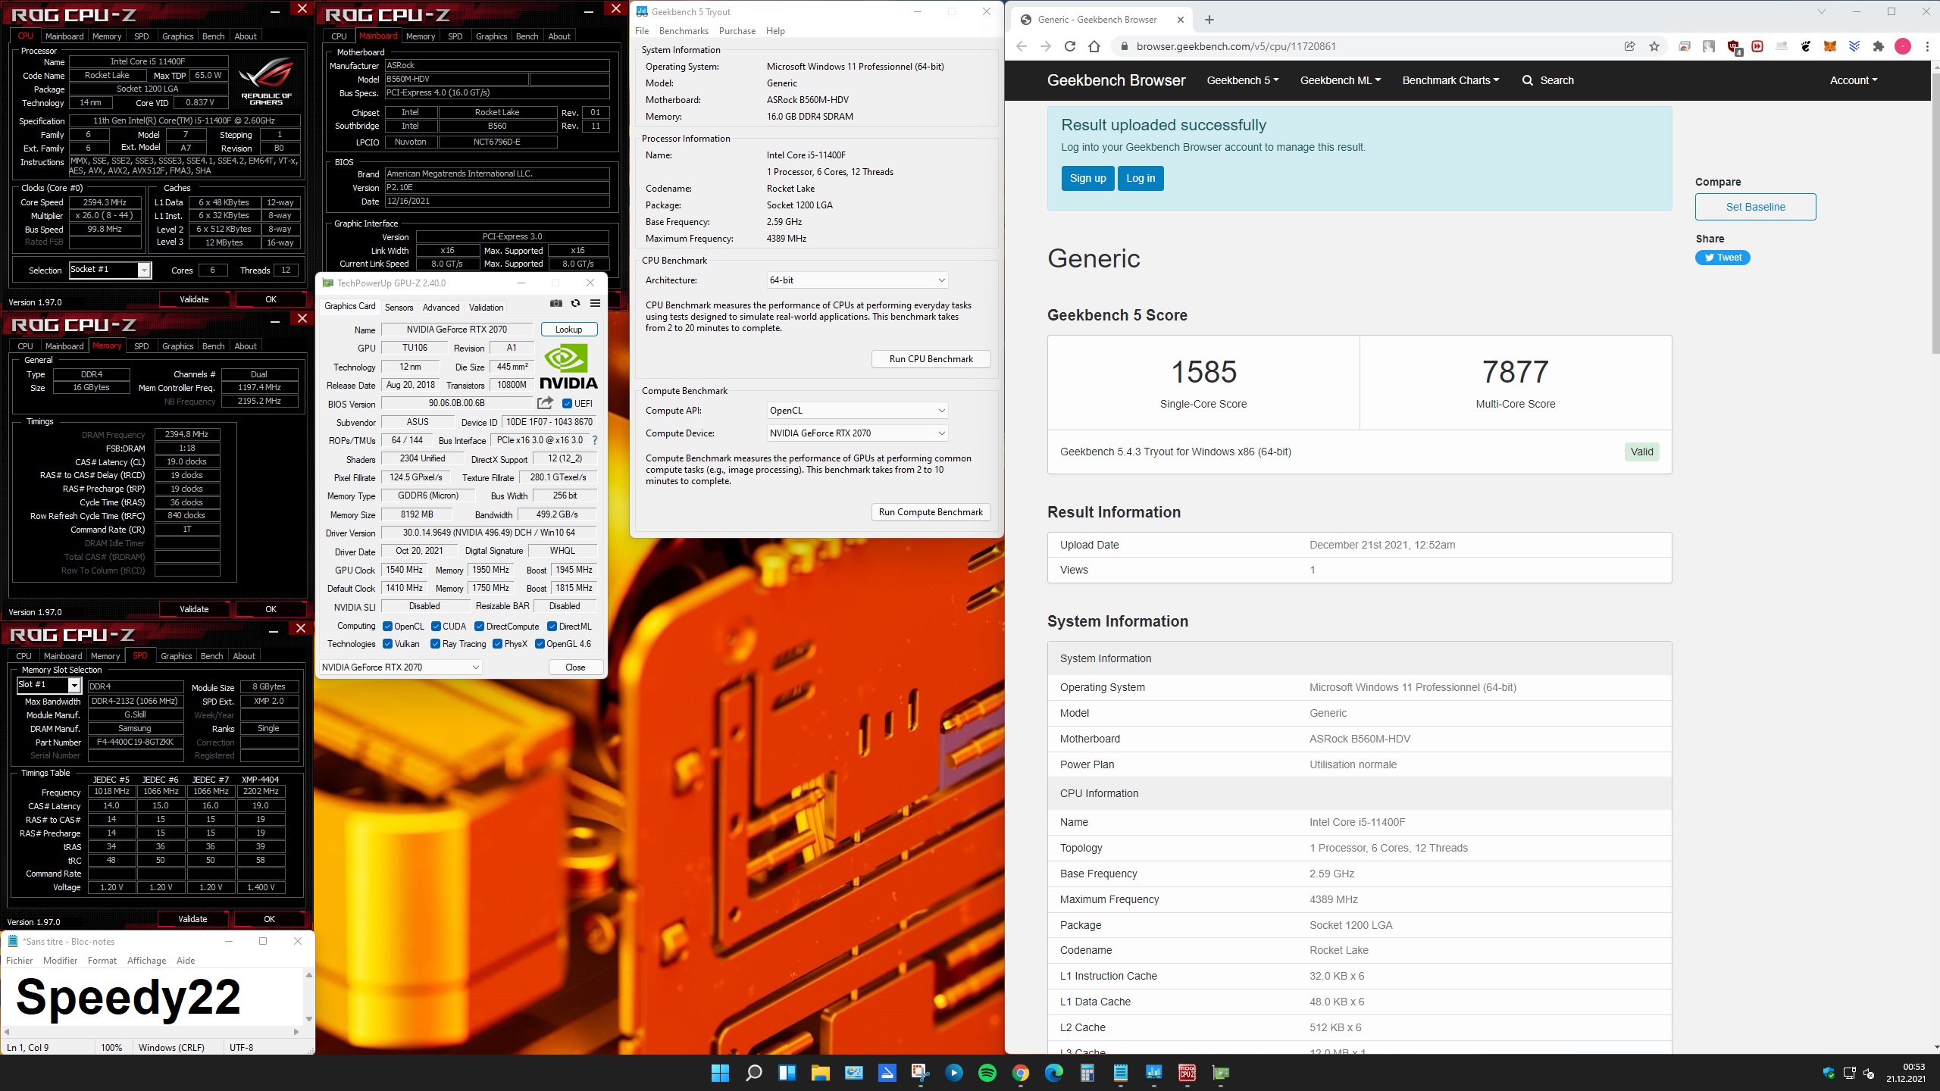Switch to Sensors tab in GPU-Z
Image resolution: width=1940 pixels, height=1091 pixels.
tap(399, 307)
